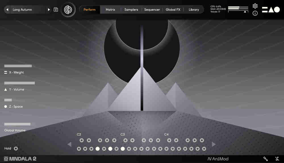Click the AniMod logo in bottom bar
This screenshot has width=284, height=163.
[x=218, y=159]
